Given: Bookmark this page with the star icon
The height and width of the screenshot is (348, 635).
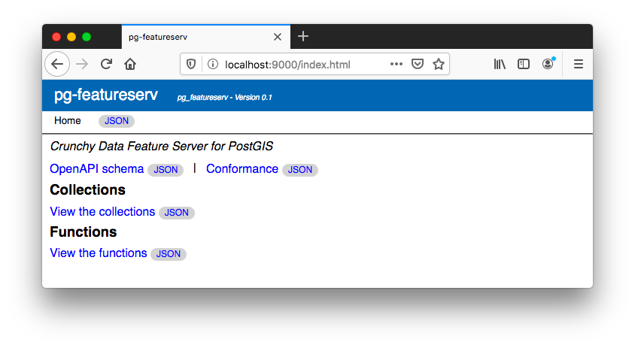Looking at the screenshot, I should 439,64.
